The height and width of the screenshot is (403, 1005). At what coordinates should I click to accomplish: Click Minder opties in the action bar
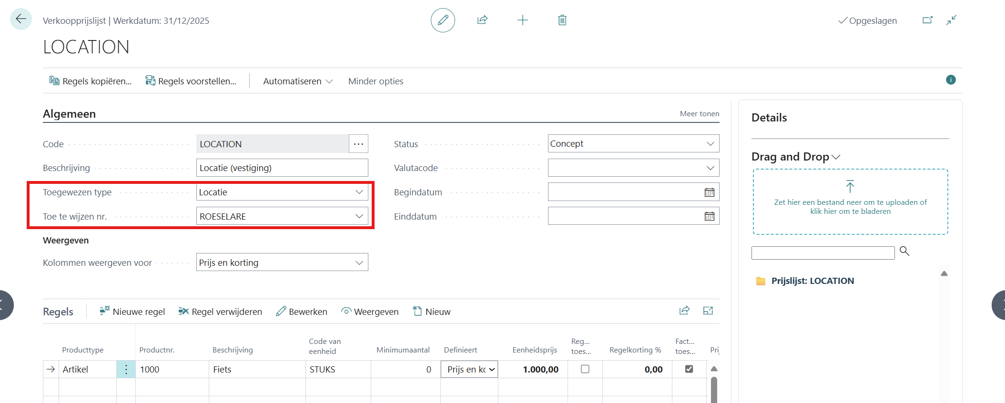(376, 81)
